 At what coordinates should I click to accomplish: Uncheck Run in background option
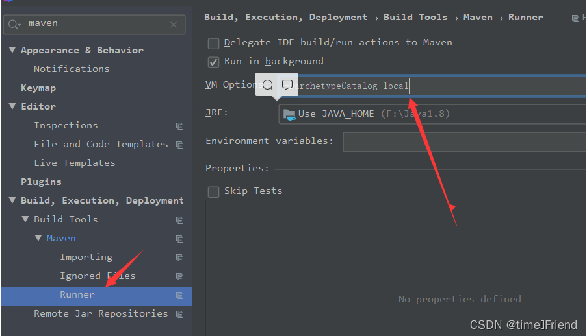[x=213, y=62]
